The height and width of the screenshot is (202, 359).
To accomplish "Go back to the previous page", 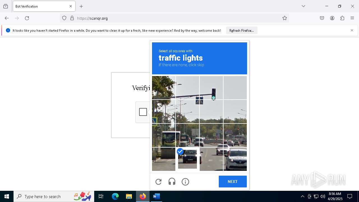I will 7,18.
